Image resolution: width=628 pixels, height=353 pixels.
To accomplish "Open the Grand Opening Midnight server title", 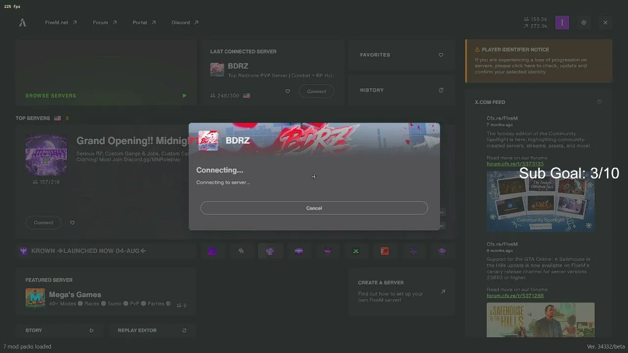I will (x=132, y=141).
